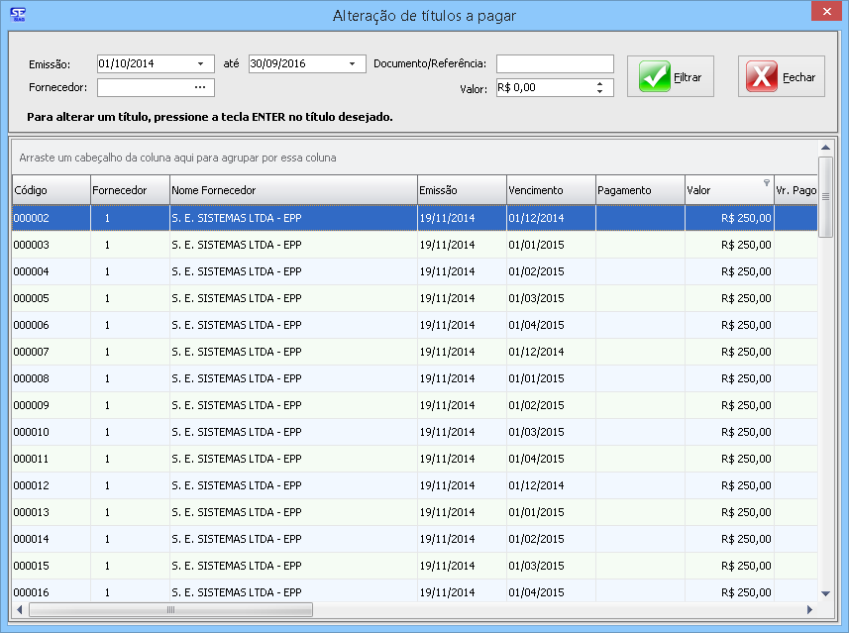Decrease the Valor field with down arrow
This screenshot has height=633, width=849.
point(599,92)
